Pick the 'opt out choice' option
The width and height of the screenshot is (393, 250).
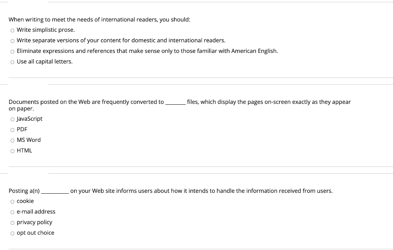click(12, 233)
